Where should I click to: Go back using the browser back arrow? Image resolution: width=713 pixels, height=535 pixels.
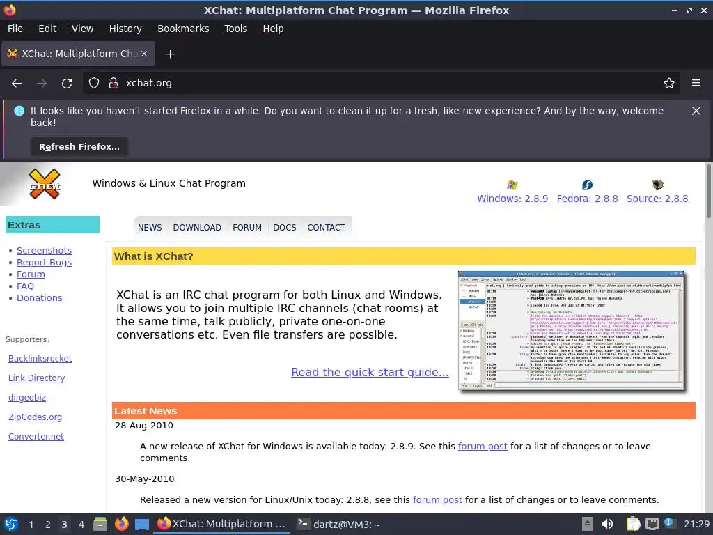[x=17, y=84]
